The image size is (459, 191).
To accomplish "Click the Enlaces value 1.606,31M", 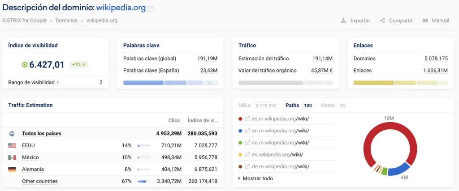I will coord(435,70).
